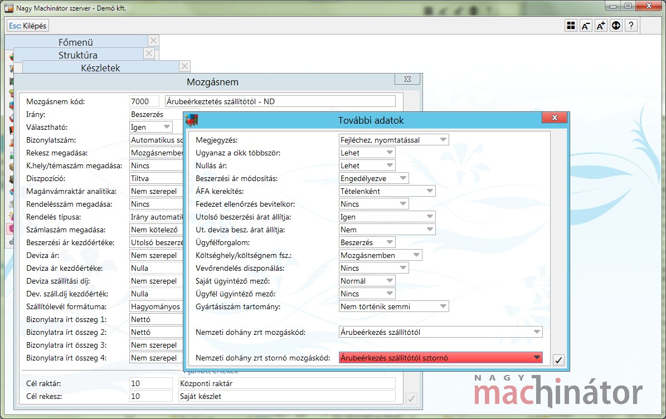Screen dimensions: 666x419
Task: Click the Bizonylatra írt összeg 2 Nettó field
Action: click(156, 332)
